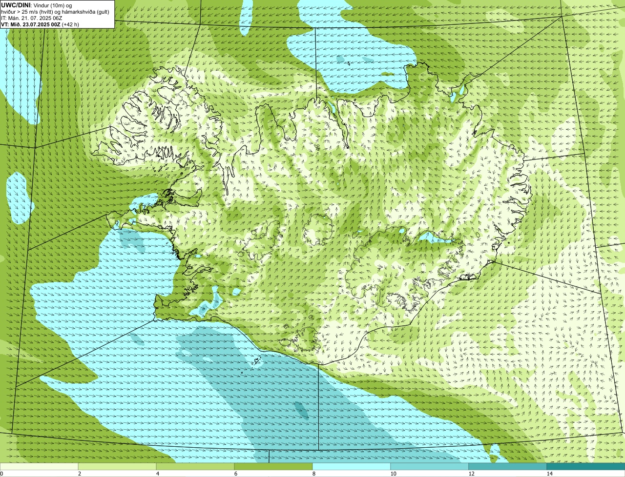Viewport: 625px width, 477px height.
Task: Click the 4–6 m/s green legend segment
Action: pos(195,466)
